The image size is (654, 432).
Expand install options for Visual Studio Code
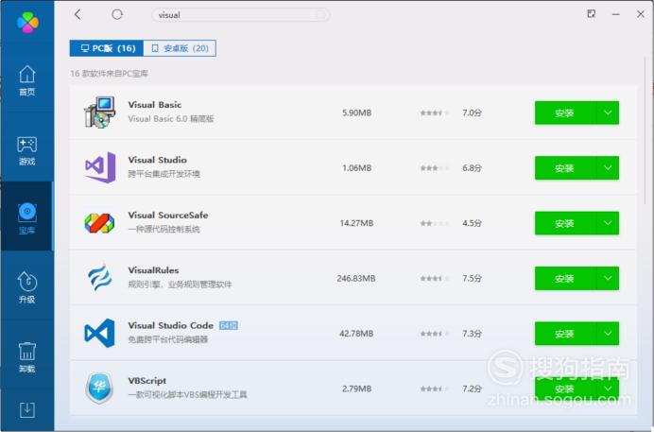[608, 334]
